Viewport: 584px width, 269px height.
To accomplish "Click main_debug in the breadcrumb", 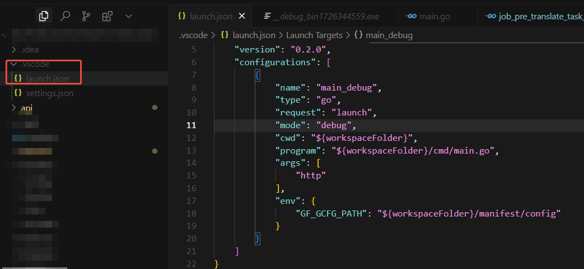I will 389,35.
